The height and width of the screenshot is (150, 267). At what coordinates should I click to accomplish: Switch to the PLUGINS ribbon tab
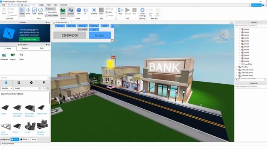(x=63, y=5)
